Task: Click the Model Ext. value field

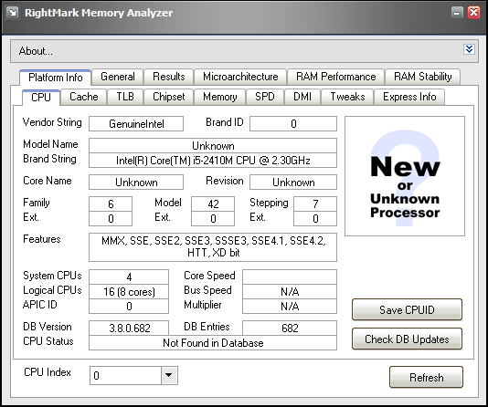Action: point(213,218)
